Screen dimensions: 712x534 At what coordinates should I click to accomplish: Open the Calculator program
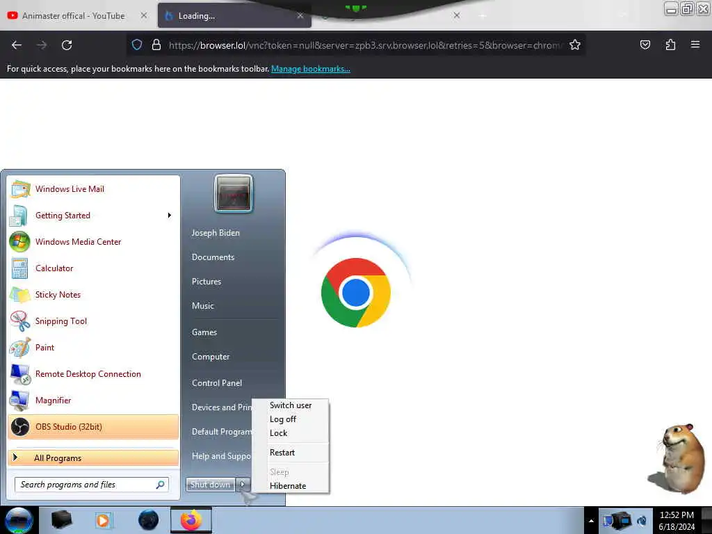pos(93,268)
